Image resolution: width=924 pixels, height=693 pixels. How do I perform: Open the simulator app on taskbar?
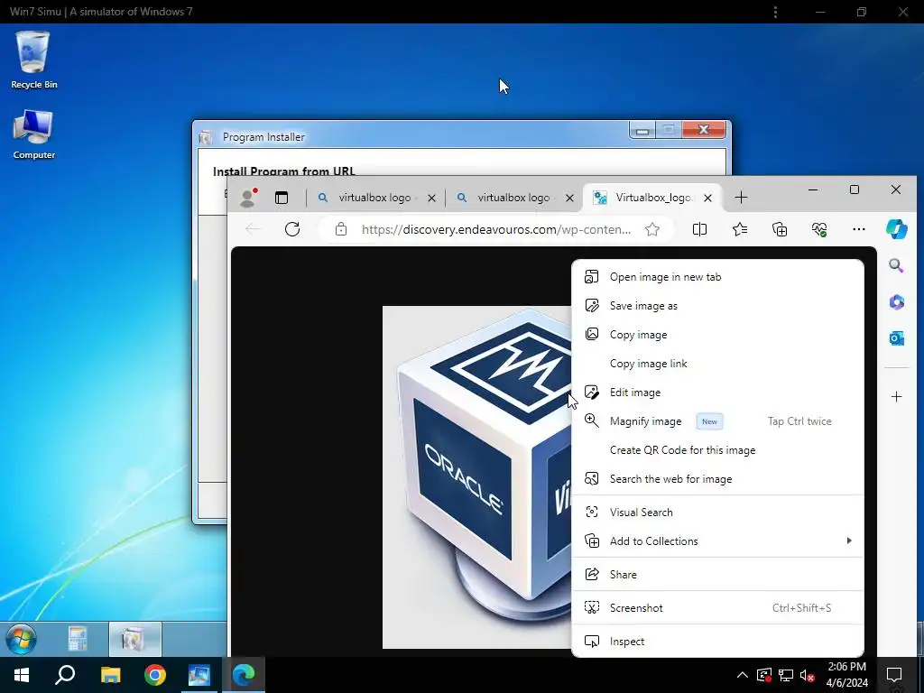click(x=199, y=675)
